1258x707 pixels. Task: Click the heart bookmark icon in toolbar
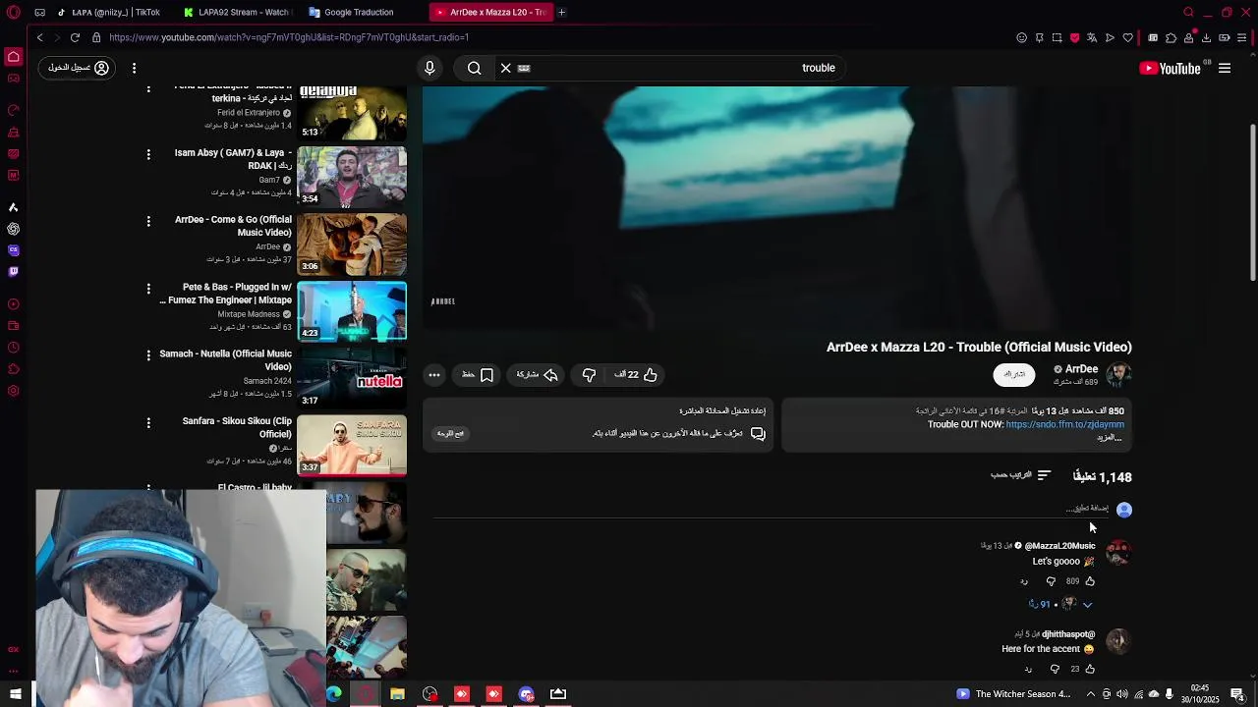point(1127,37)
